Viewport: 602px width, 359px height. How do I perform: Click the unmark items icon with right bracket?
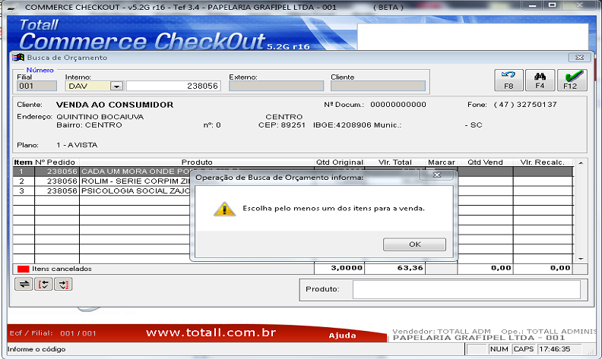click(x=63, y=284)
